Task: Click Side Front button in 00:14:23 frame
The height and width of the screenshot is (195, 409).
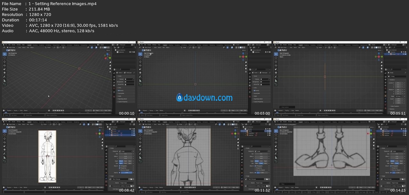Action: point(397,163)
